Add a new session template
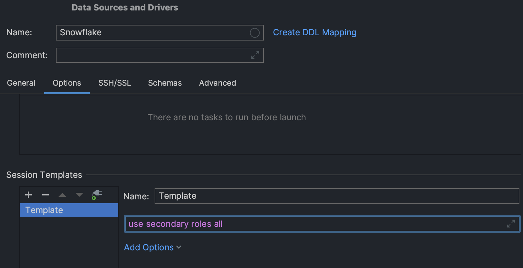523x268 pixels. pos(28,195)
